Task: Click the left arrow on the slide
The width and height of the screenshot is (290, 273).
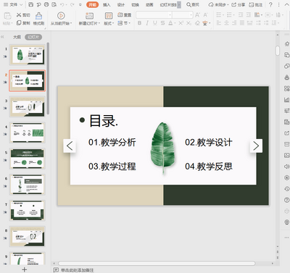Action: point(70,146)
